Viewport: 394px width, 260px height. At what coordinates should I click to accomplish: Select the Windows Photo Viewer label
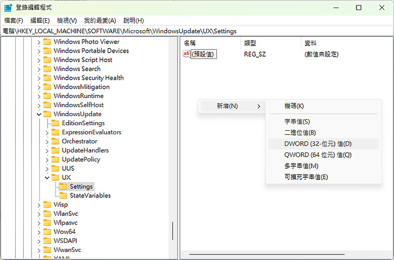(86, 42)
